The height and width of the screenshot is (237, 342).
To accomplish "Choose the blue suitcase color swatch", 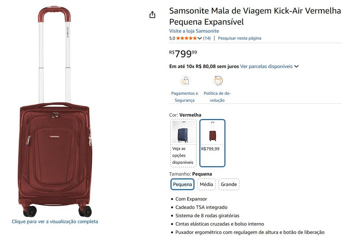I will point(183,143).
